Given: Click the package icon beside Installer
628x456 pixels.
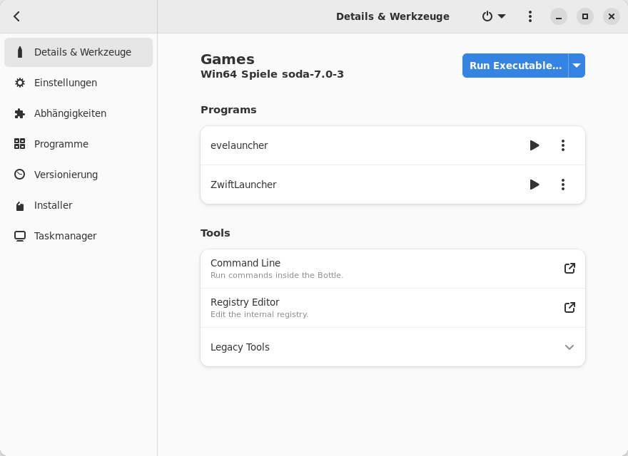Looking at the screenshot, I should 20,206.
